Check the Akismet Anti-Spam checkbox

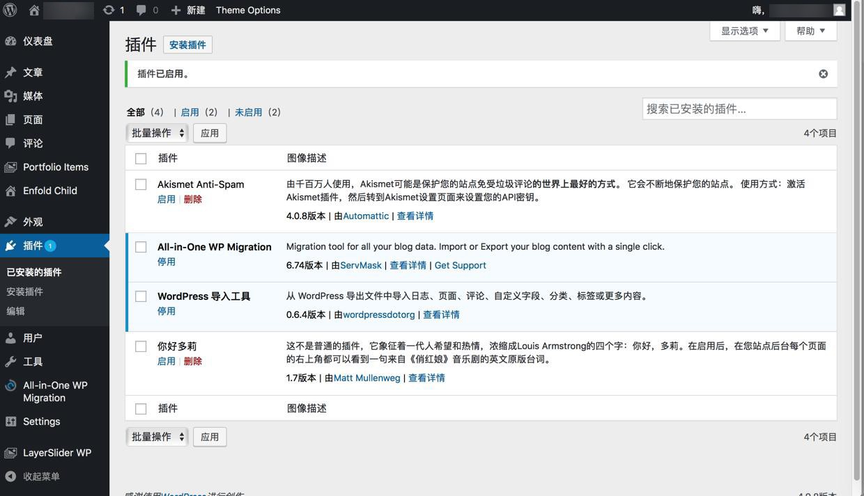point(141,184)
